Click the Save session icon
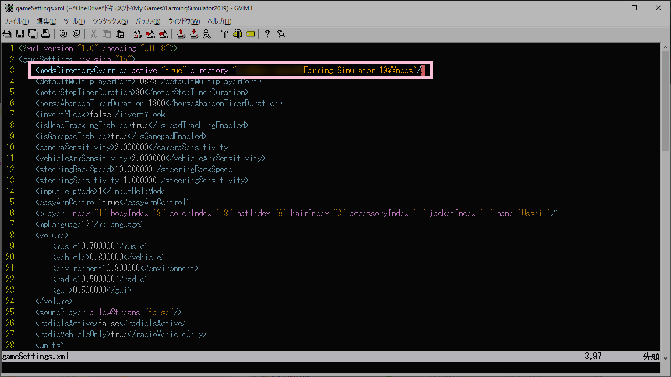671x377 pixels. [x=193, y=34]
